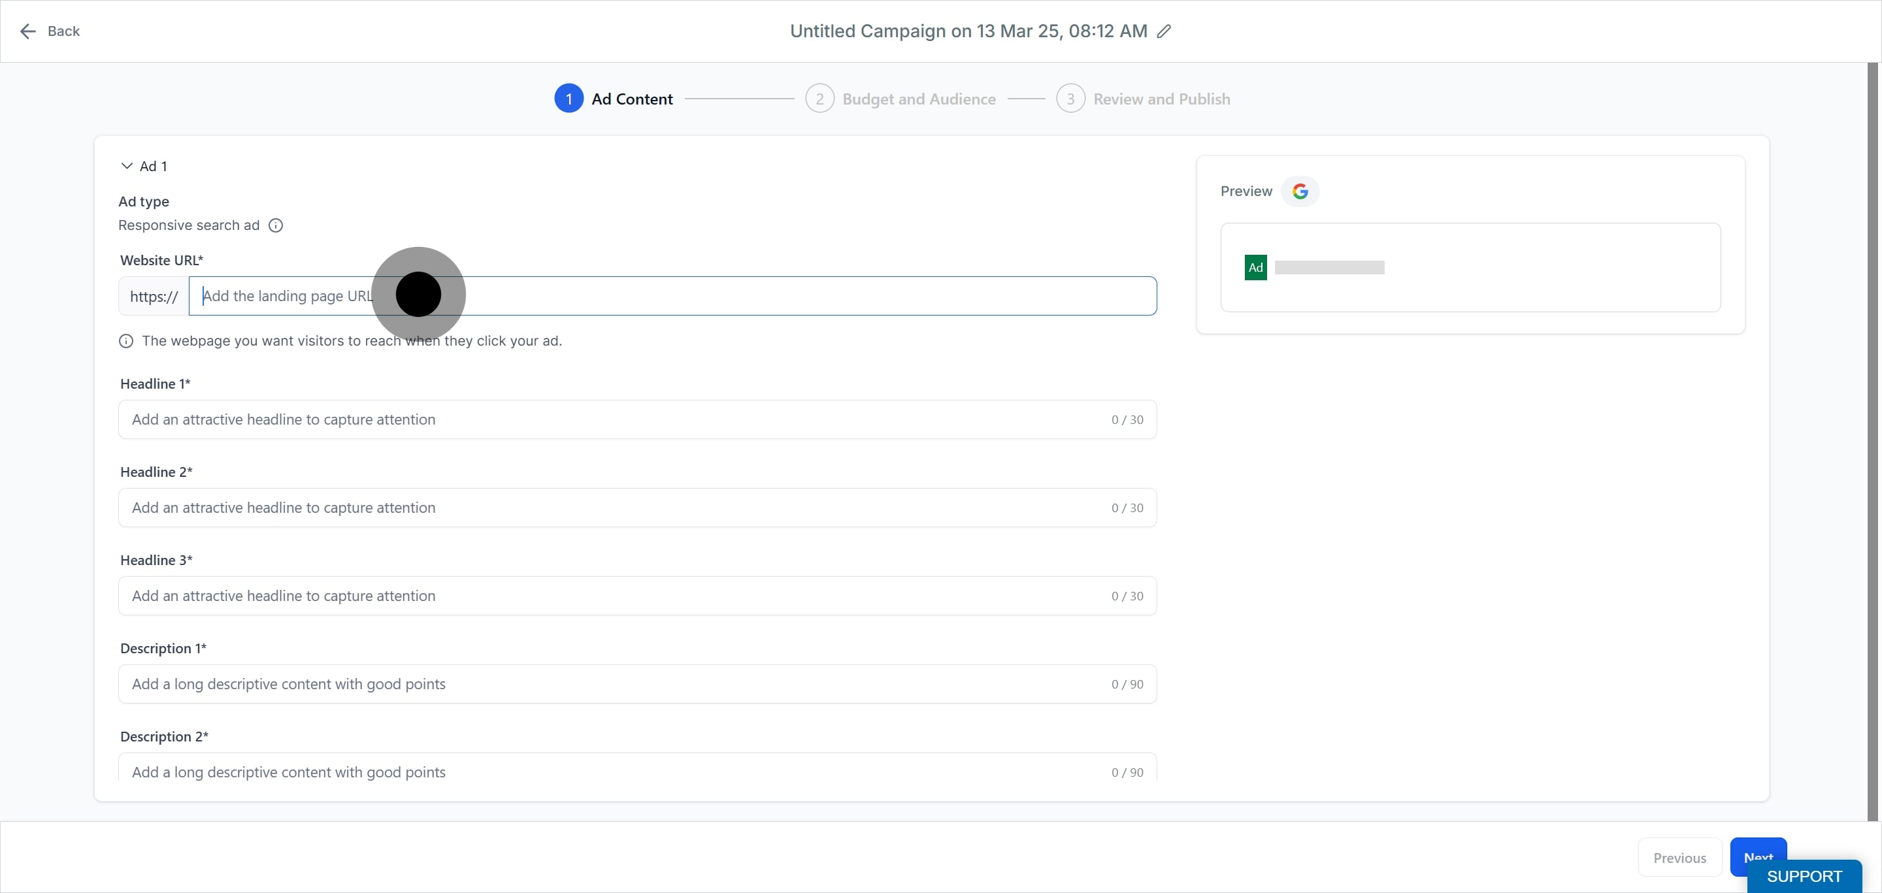The width and height of the screenshot is (1882, 893).
Task: Open the SUPPORT widget
Action: point(1804,876)
